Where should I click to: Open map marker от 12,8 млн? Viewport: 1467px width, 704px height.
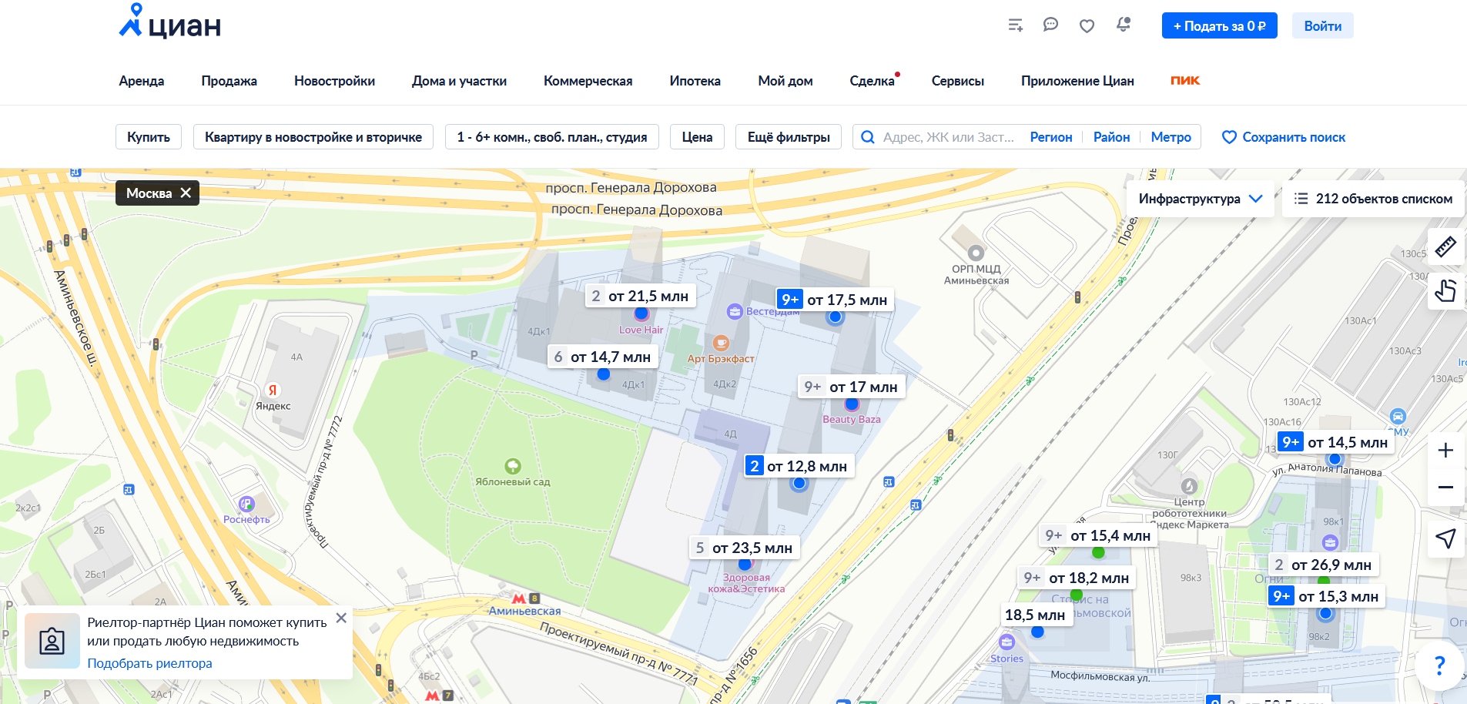click(799, 466)
